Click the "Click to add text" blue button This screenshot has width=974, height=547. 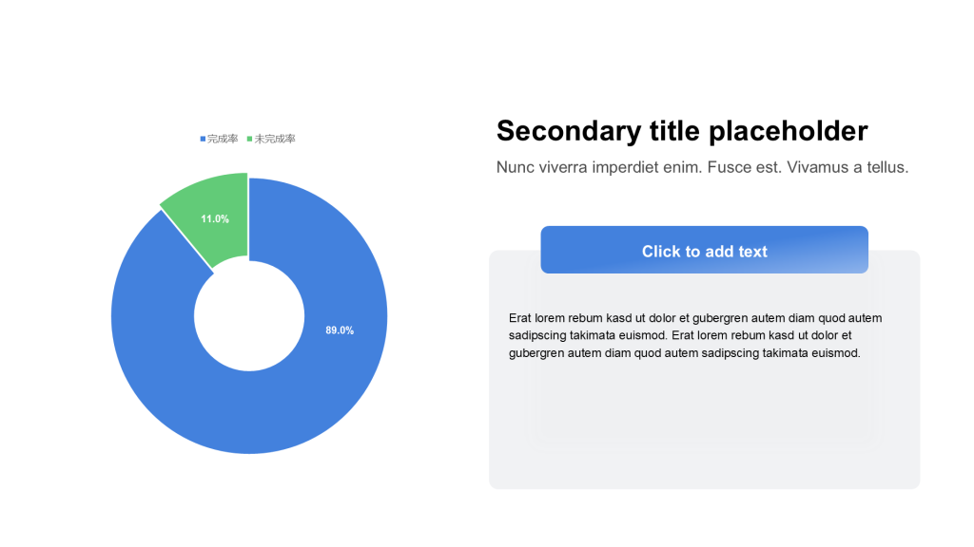[704, 251]
